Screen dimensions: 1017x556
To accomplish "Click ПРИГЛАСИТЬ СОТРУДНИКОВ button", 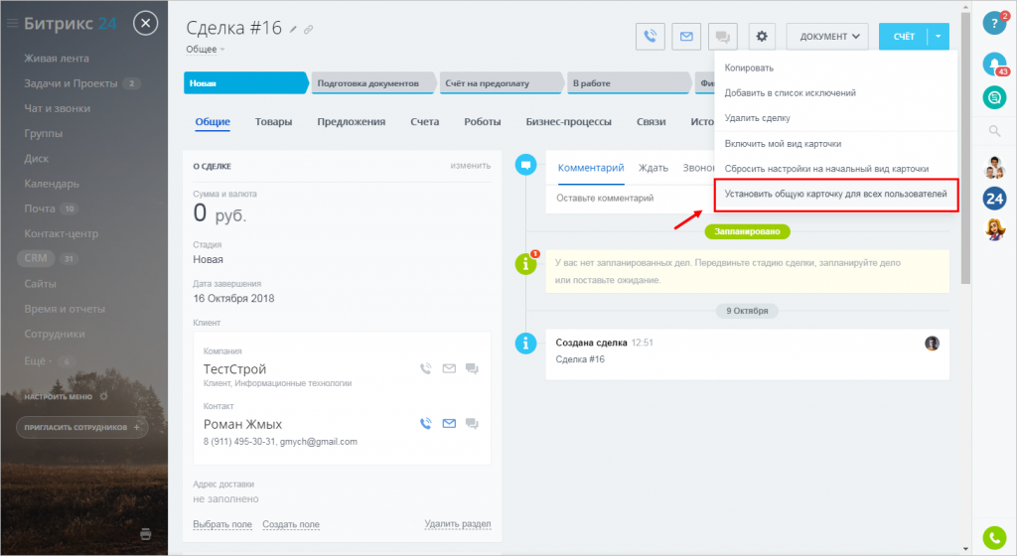I will point(81,427).
